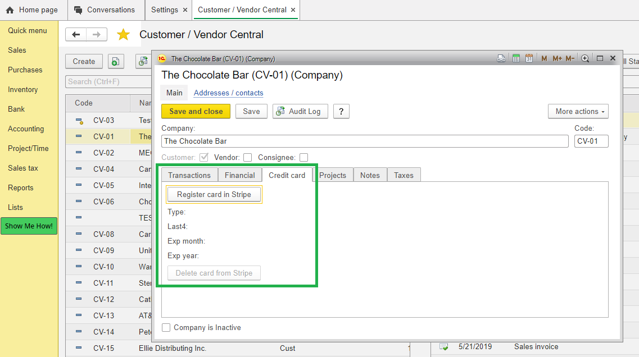639x357 pixels.
Task: Select the CV-15 Ellie Distributing Inc. row
Action: [x=238, y=348]
